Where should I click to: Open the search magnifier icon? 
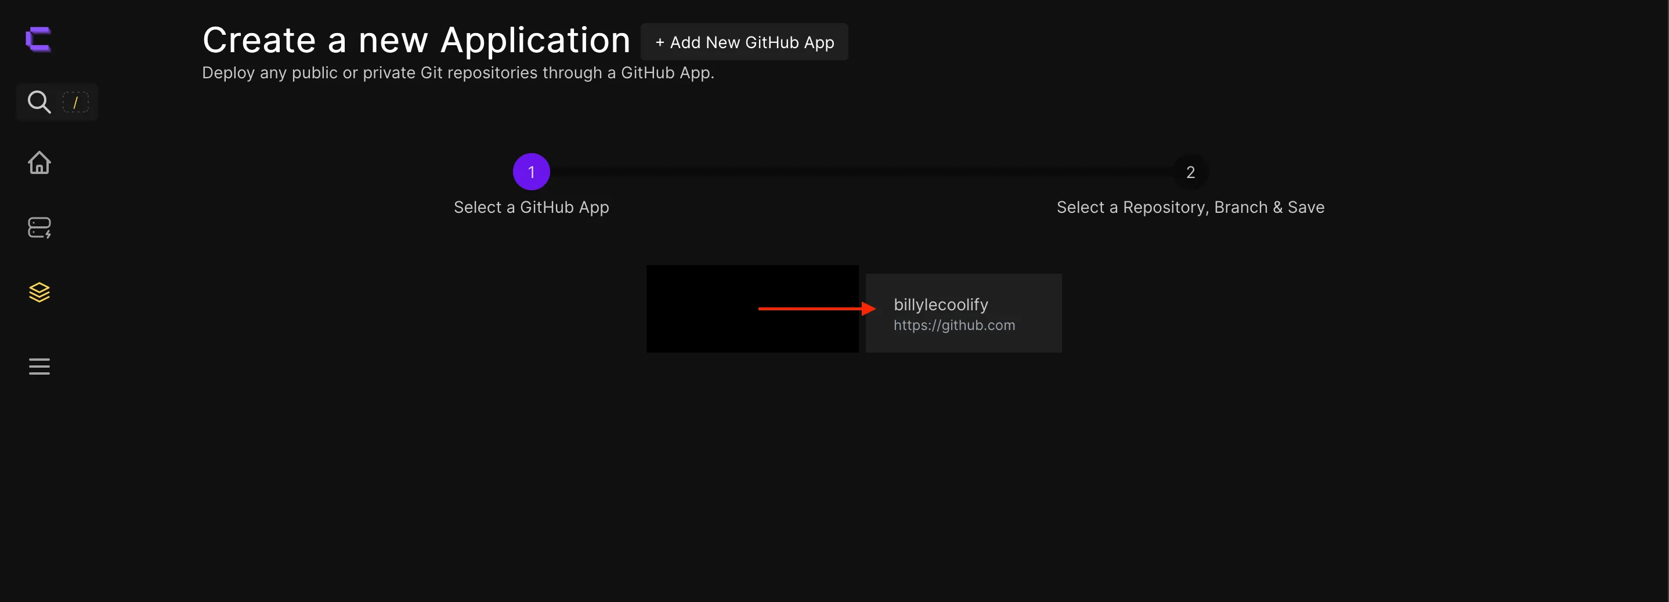[x=39, y=101]
